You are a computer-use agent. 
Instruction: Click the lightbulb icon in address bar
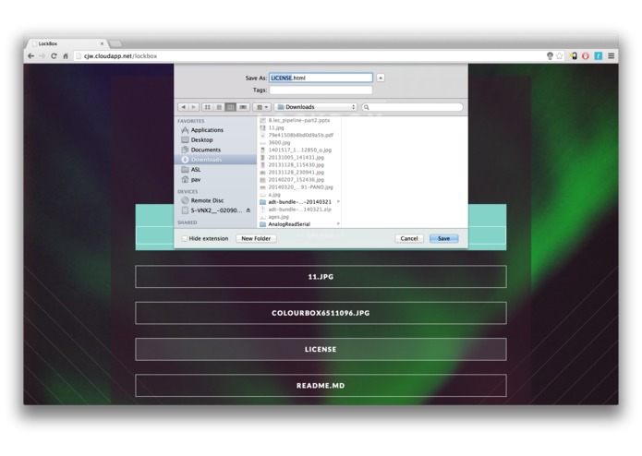click(550, 56)
